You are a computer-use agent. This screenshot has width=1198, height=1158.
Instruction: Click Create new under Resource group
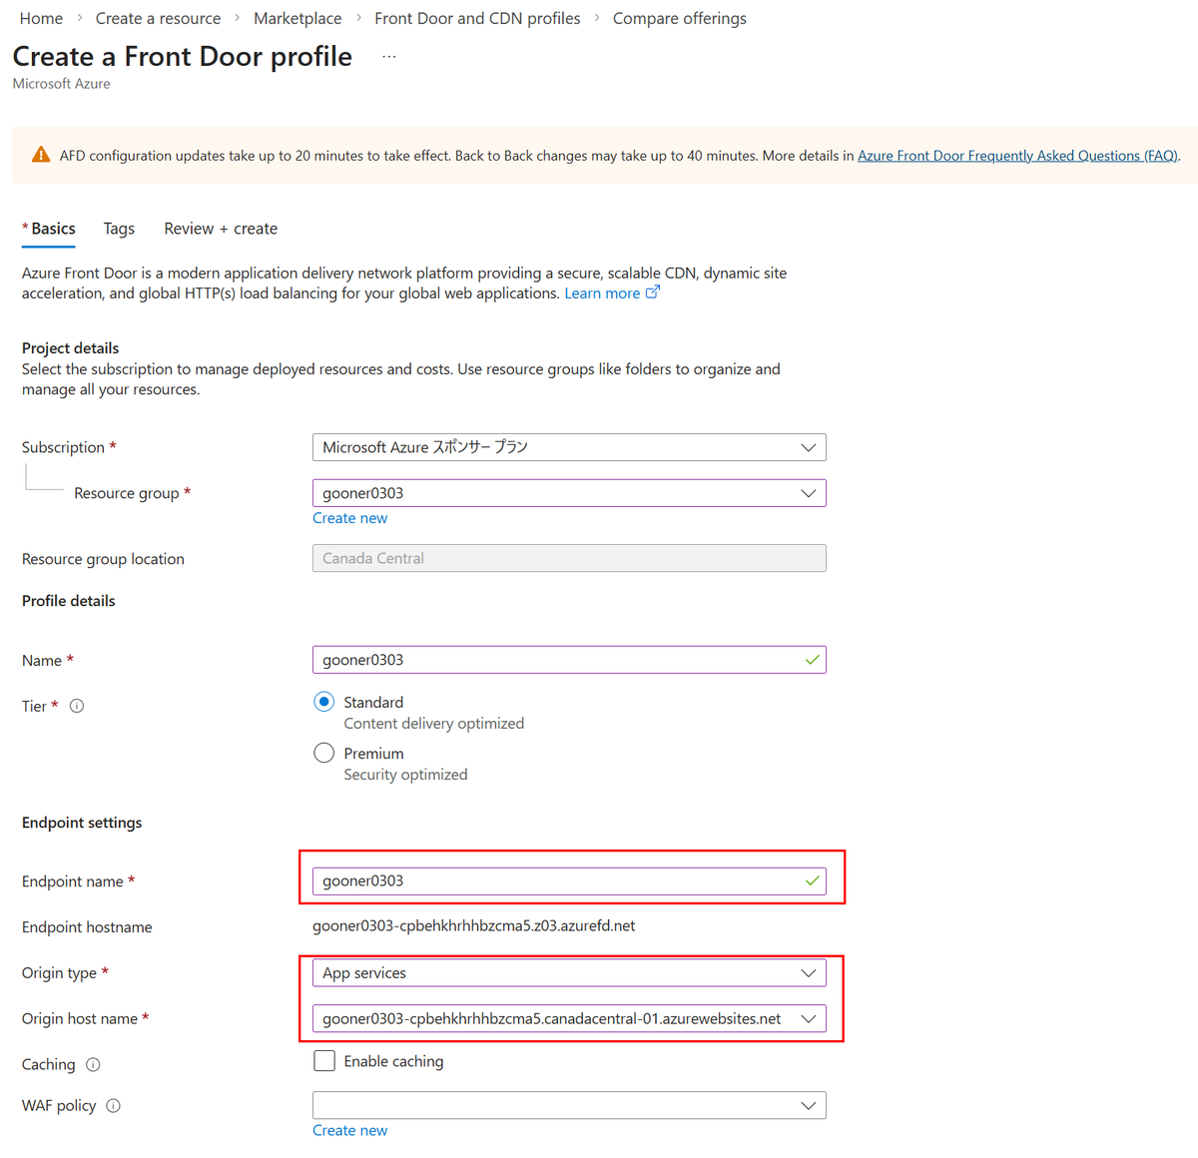[349, 518]
